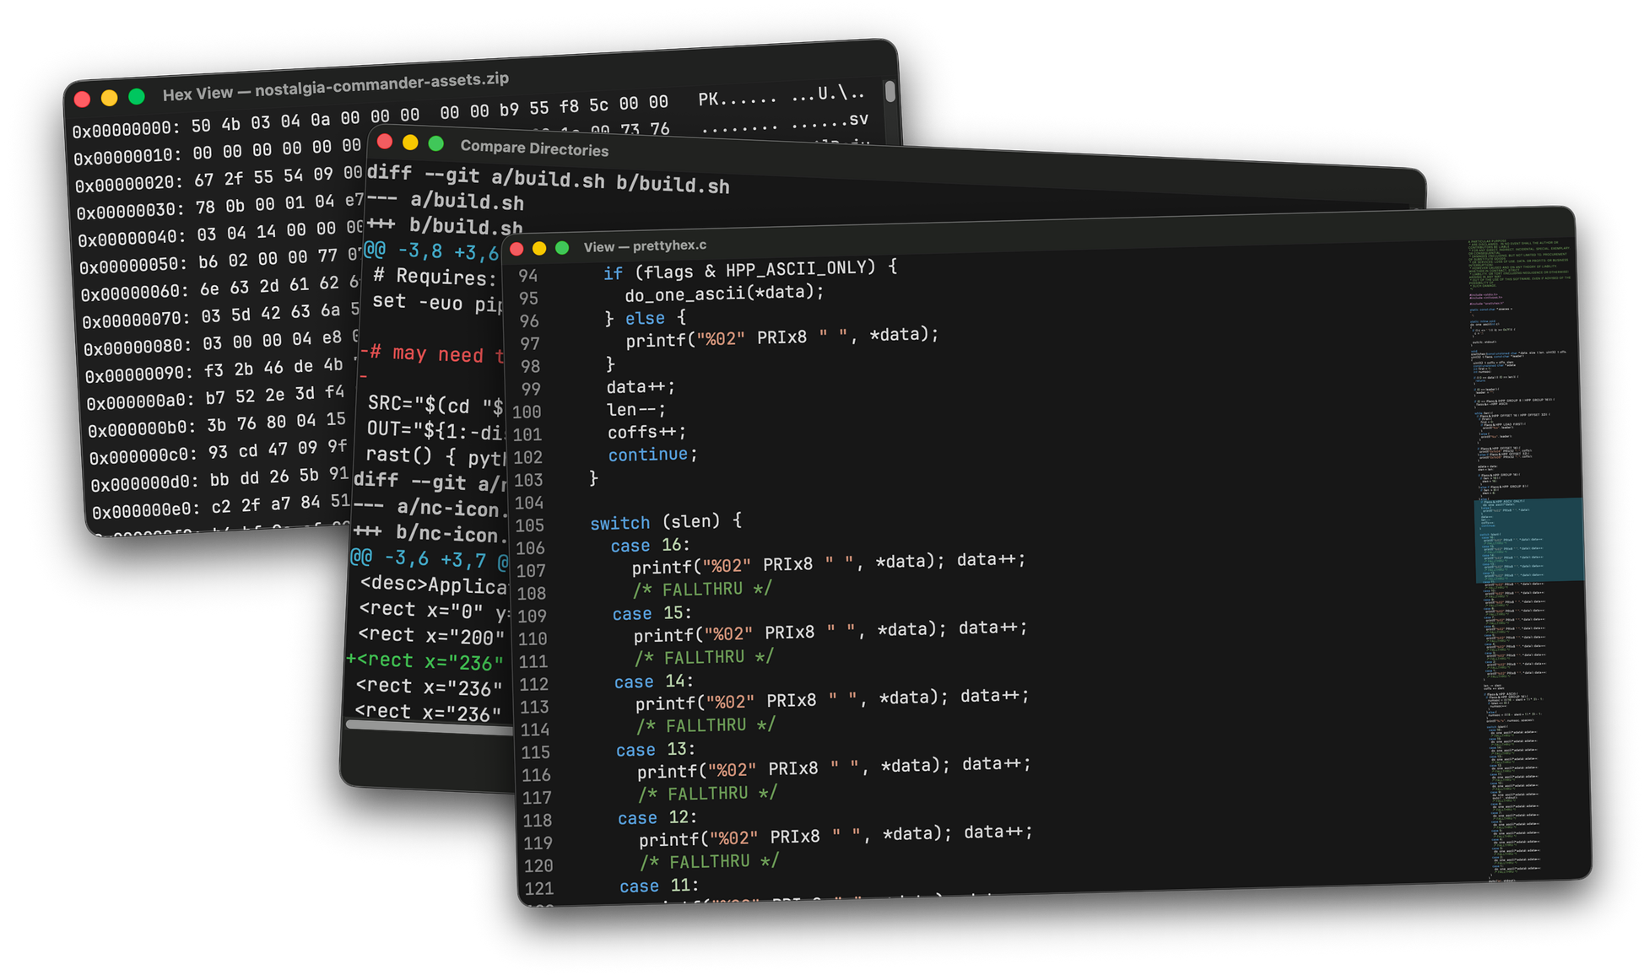Viewport: 1644px width, 975px height.
Task: Click the red removed line '-# may need'
Action: (431, 353)
